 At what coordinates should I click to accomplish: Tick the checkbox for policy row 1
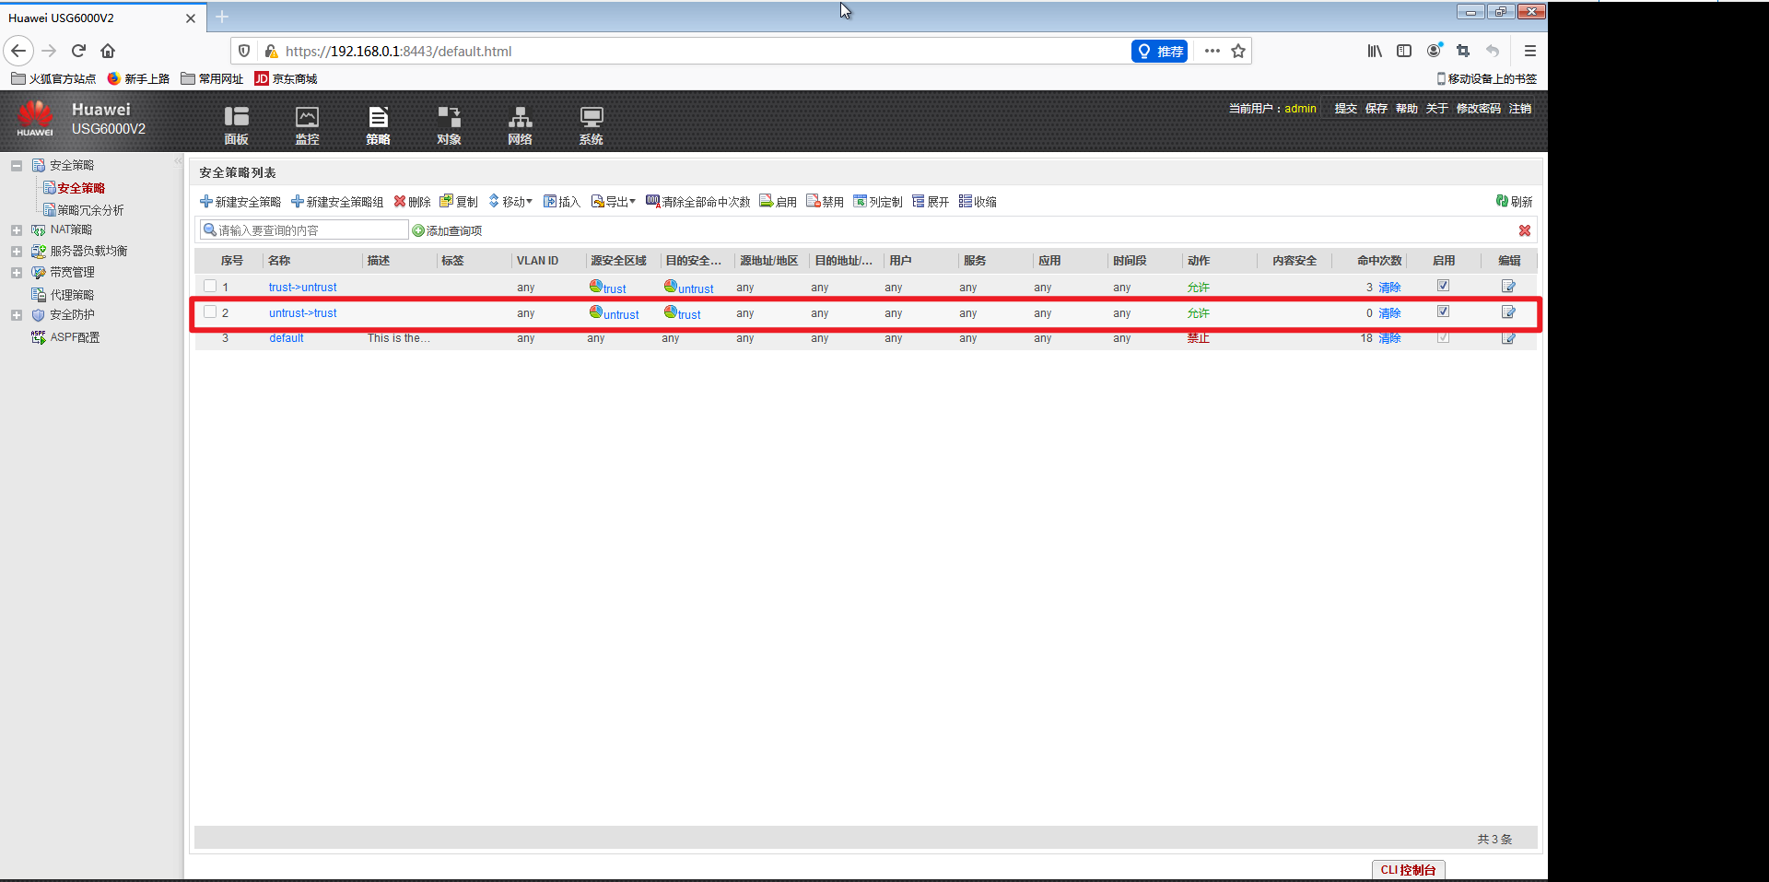click(x=210, y=287)
